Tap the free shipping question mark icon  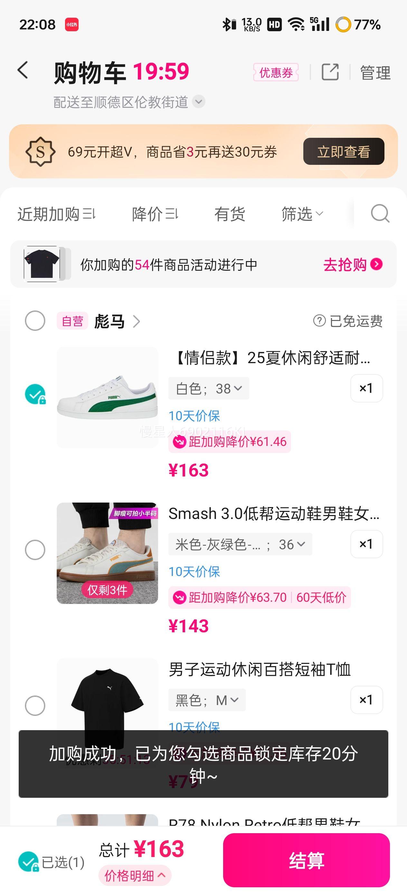click(319, 321)
